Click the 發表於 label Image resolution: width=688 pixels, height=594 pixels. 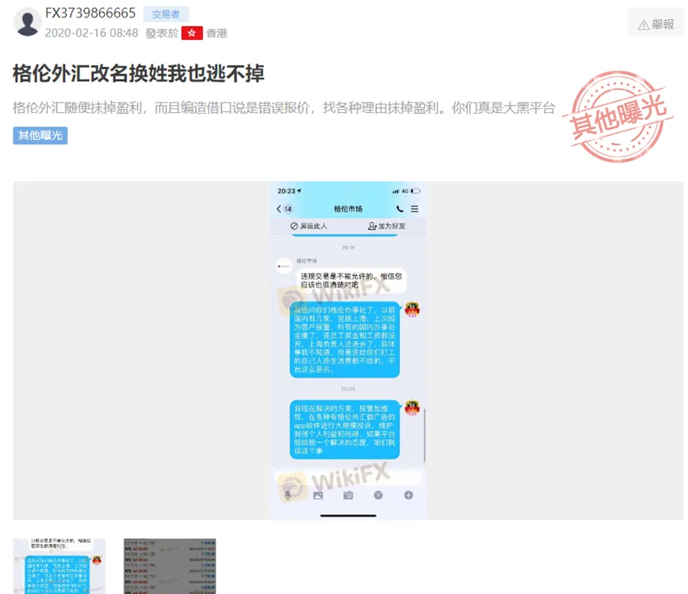[x=162, y=33]
